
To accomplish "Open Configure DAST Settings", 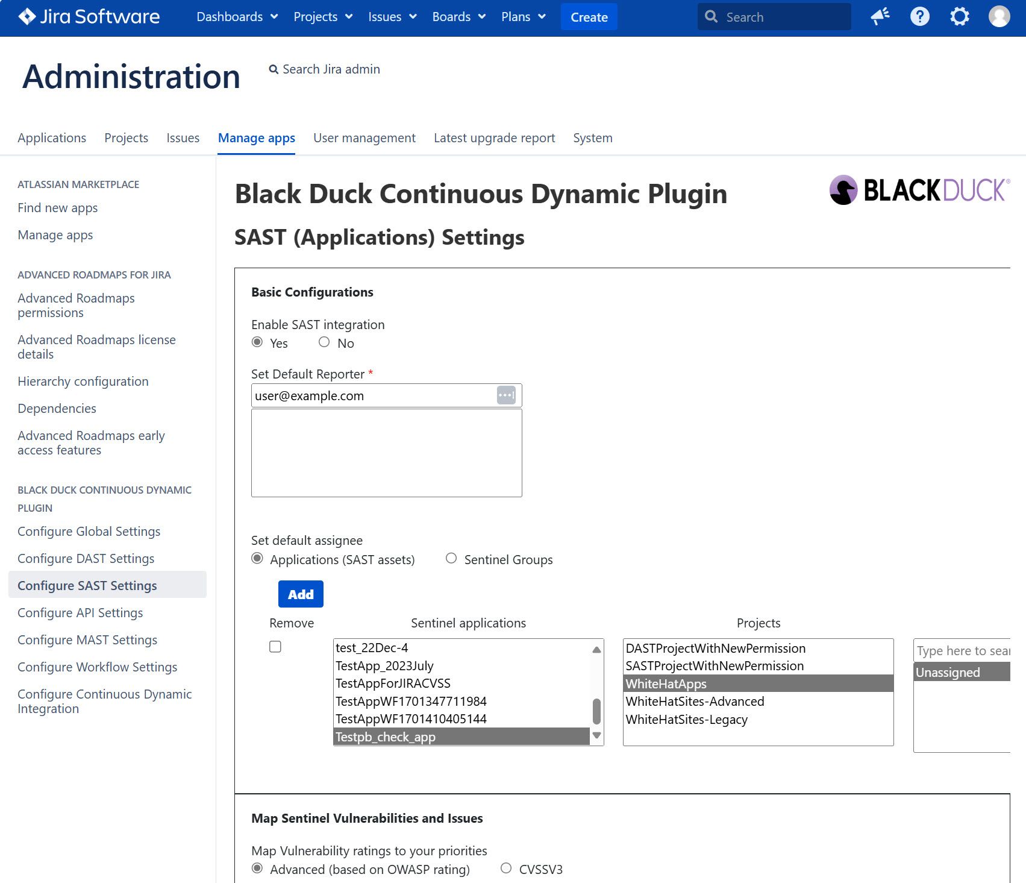I will pos(86,559).
